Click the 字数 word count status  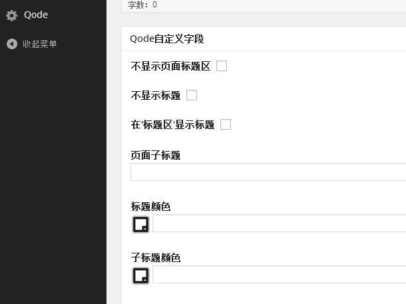(x=142, y=5)
